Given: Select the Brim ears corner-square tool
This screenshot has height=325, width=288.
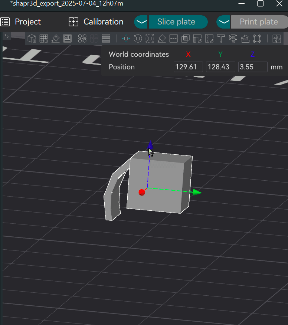Looking at the screenshot, I should point(257,39).
